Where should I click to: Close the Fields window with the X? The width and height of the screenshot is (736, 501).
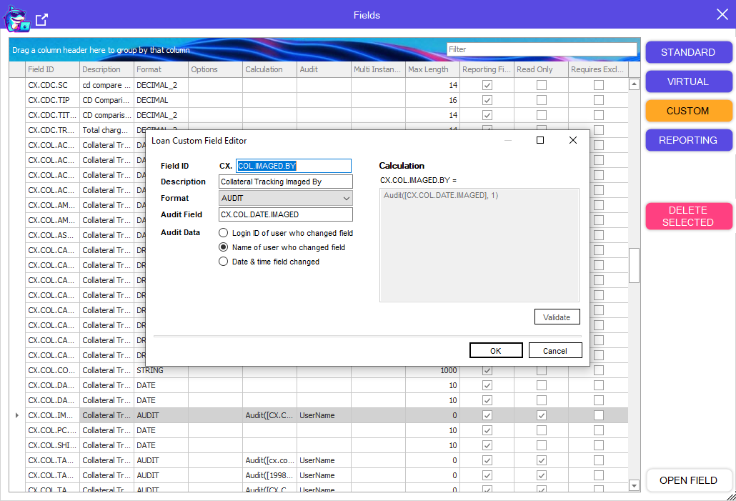tap(722, 14)
